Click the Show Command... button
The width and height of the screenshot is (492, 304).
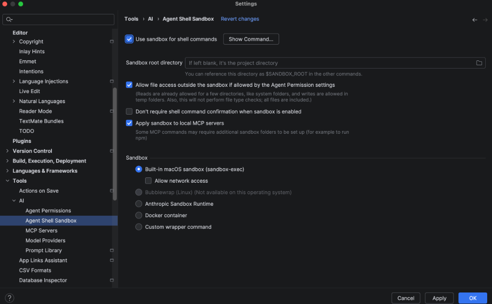[x=251, y=39]
